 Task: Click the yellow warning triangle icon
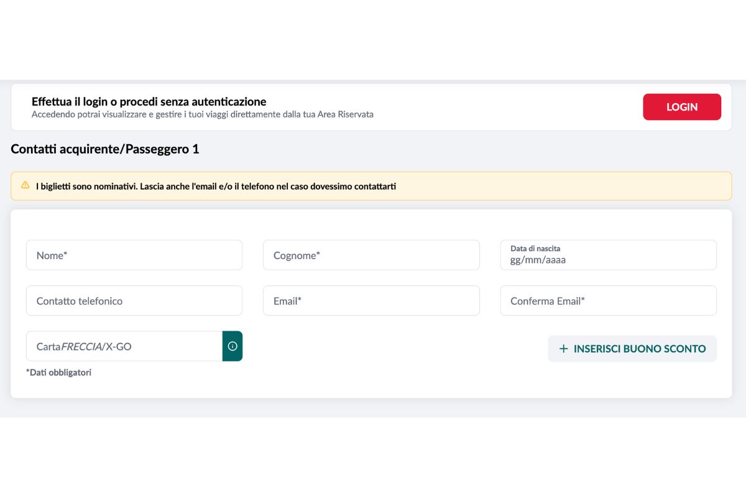point(25,185)
